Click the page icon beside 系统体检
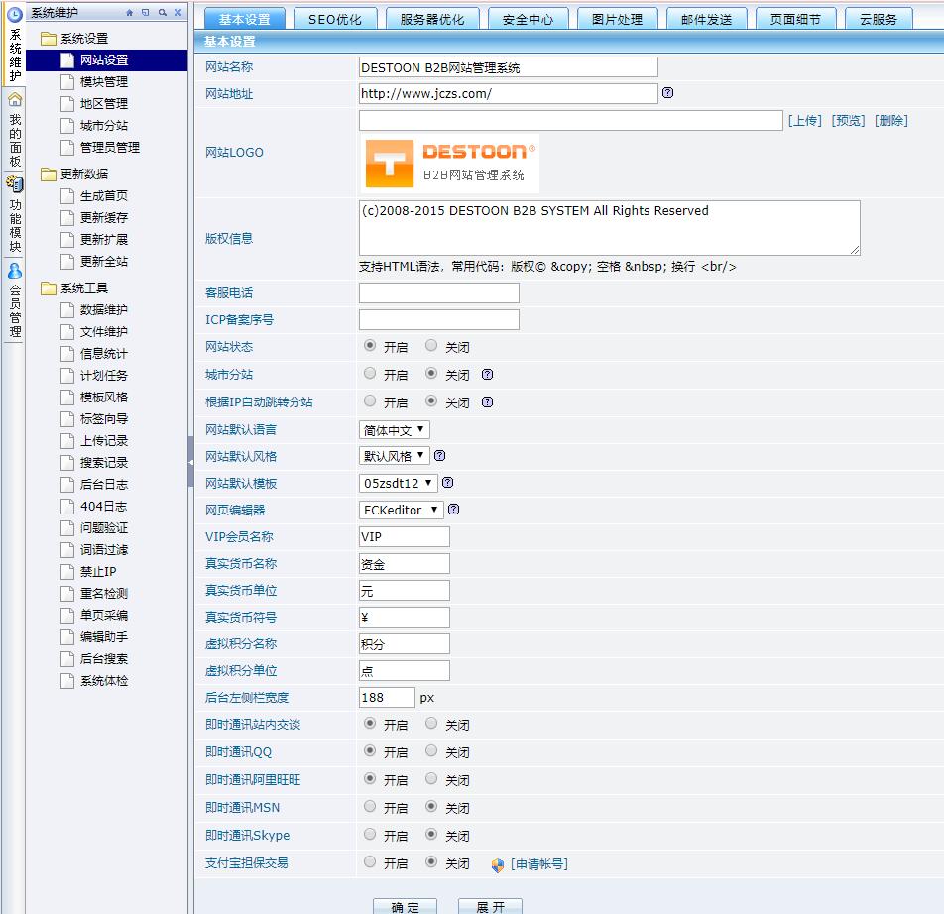Screen dimensions: 944x914 67,680
